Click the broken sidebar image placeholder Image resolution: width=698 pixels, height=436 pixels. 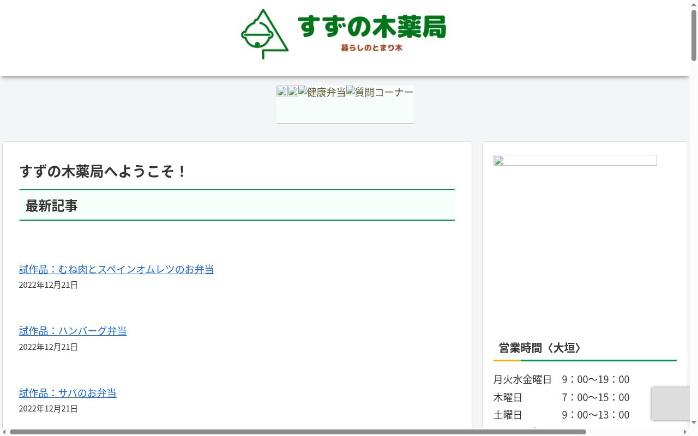(x=575, y=160)
